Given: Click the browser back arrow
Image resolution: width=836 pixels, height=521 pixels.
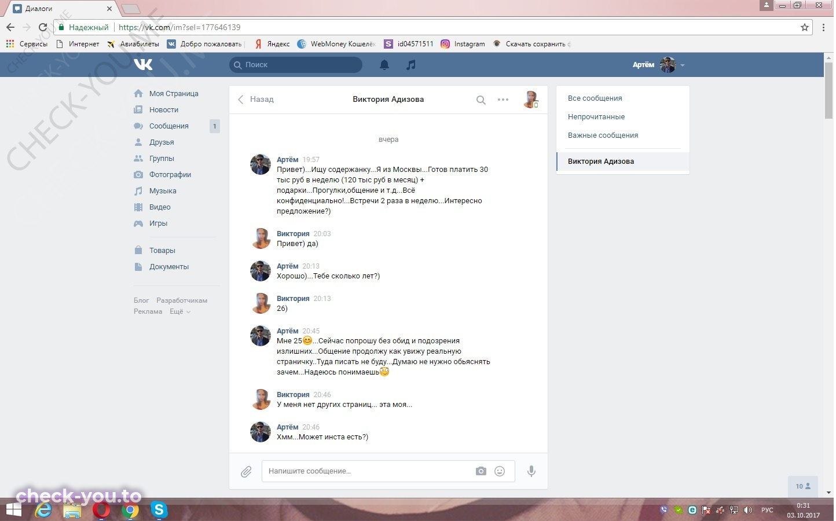Looking at the screenshot, I should click(x=10, y=27).
